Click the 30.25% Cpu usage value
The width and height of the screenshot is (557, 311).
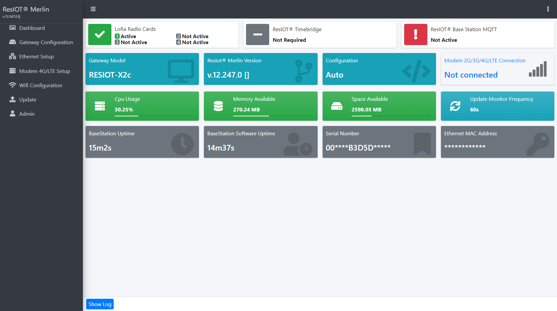coord(124,109)
